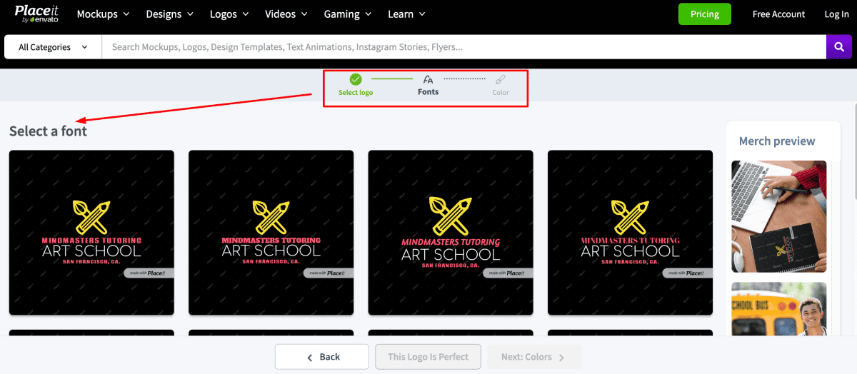Image resolution: width=857 pixels, height=374 pixels.
Task: Click the green Pricing button
Action: pos(704,14)
